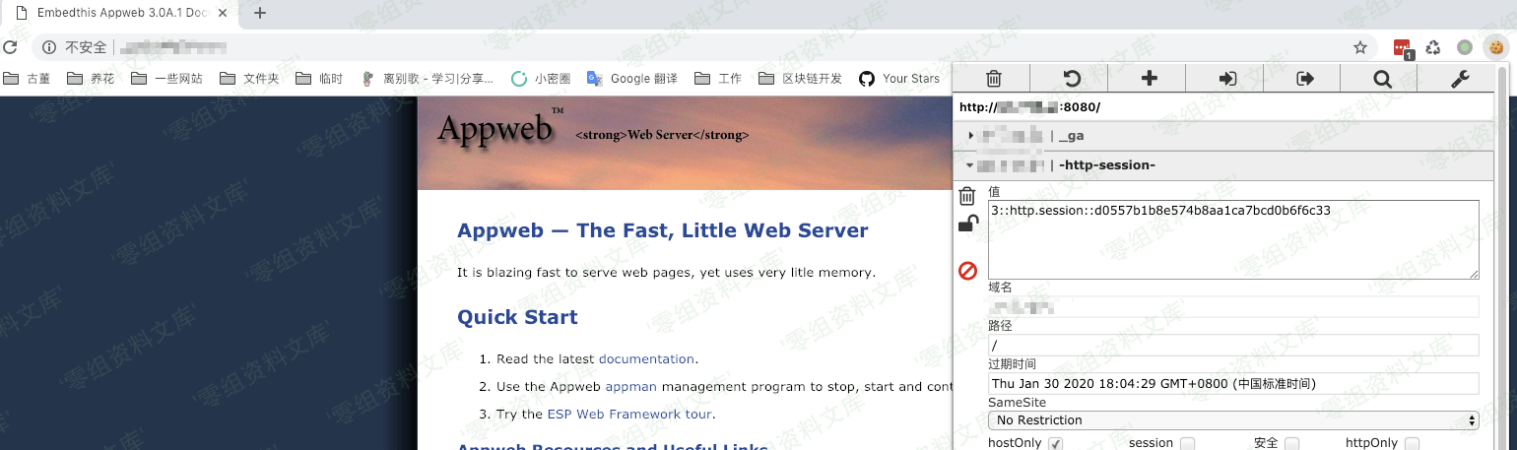Enable the httpOnly checkbox
The height and width of the screenshot is (450, 1517).
1412,443
